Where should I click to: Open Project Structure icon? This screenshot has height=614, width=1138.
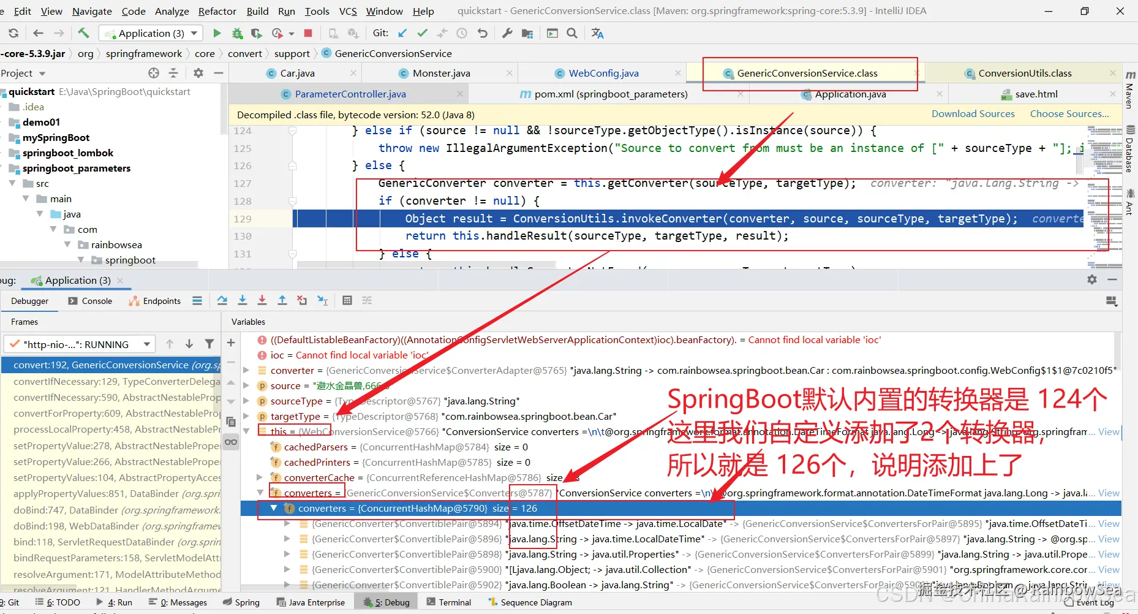527,33
